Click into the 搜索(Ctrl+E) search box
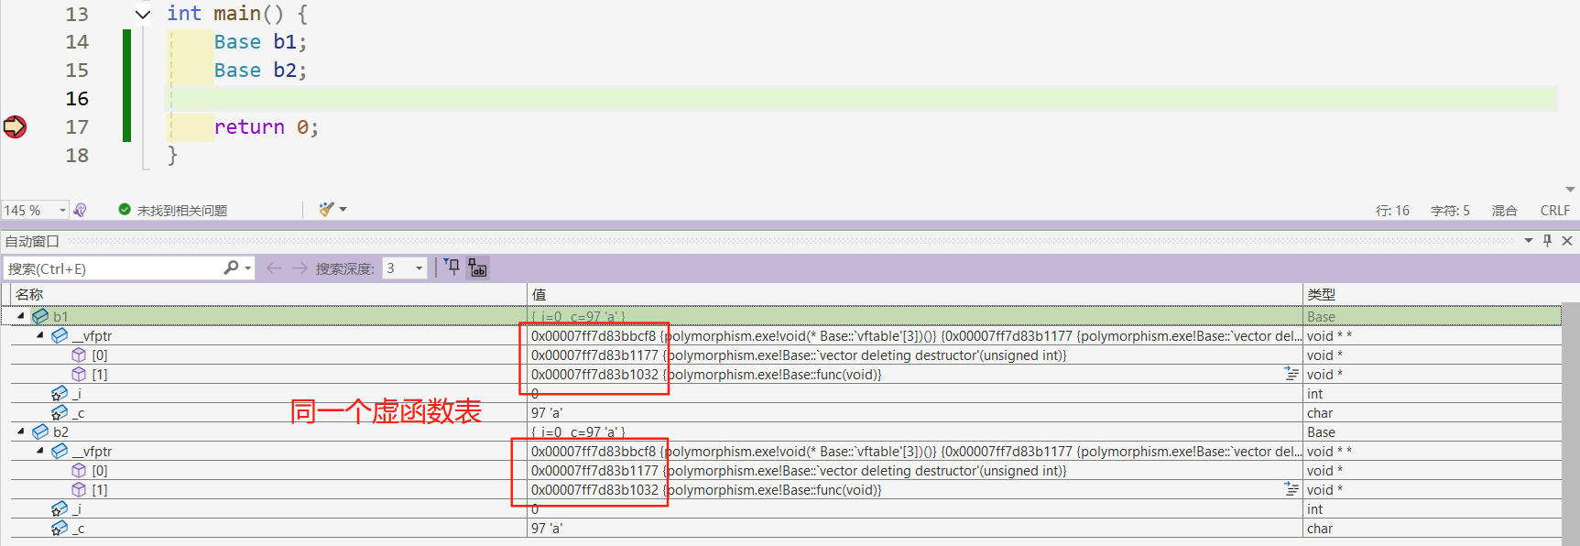 (114, 268)
